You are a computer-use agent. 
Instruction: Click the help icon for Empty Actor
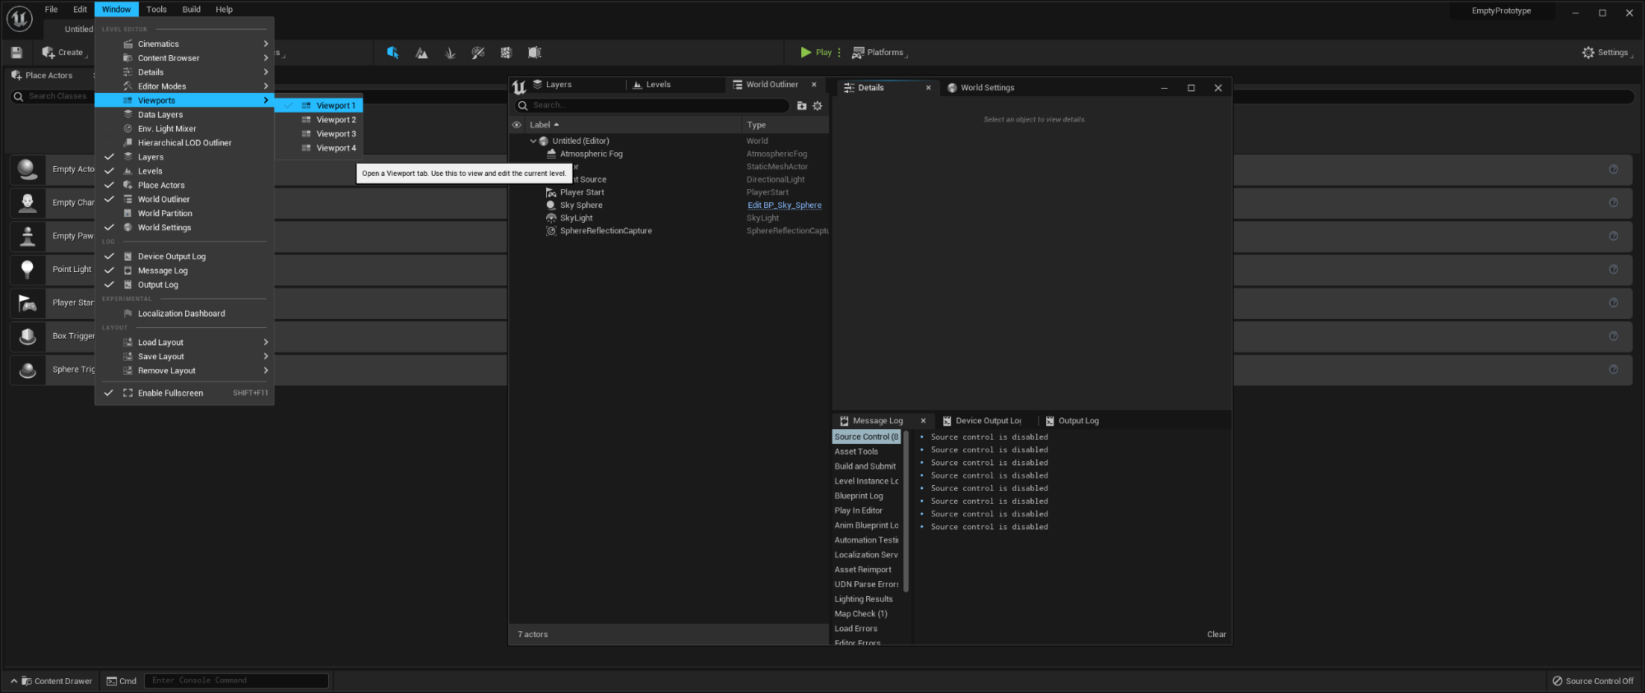tap(1614, 169)
